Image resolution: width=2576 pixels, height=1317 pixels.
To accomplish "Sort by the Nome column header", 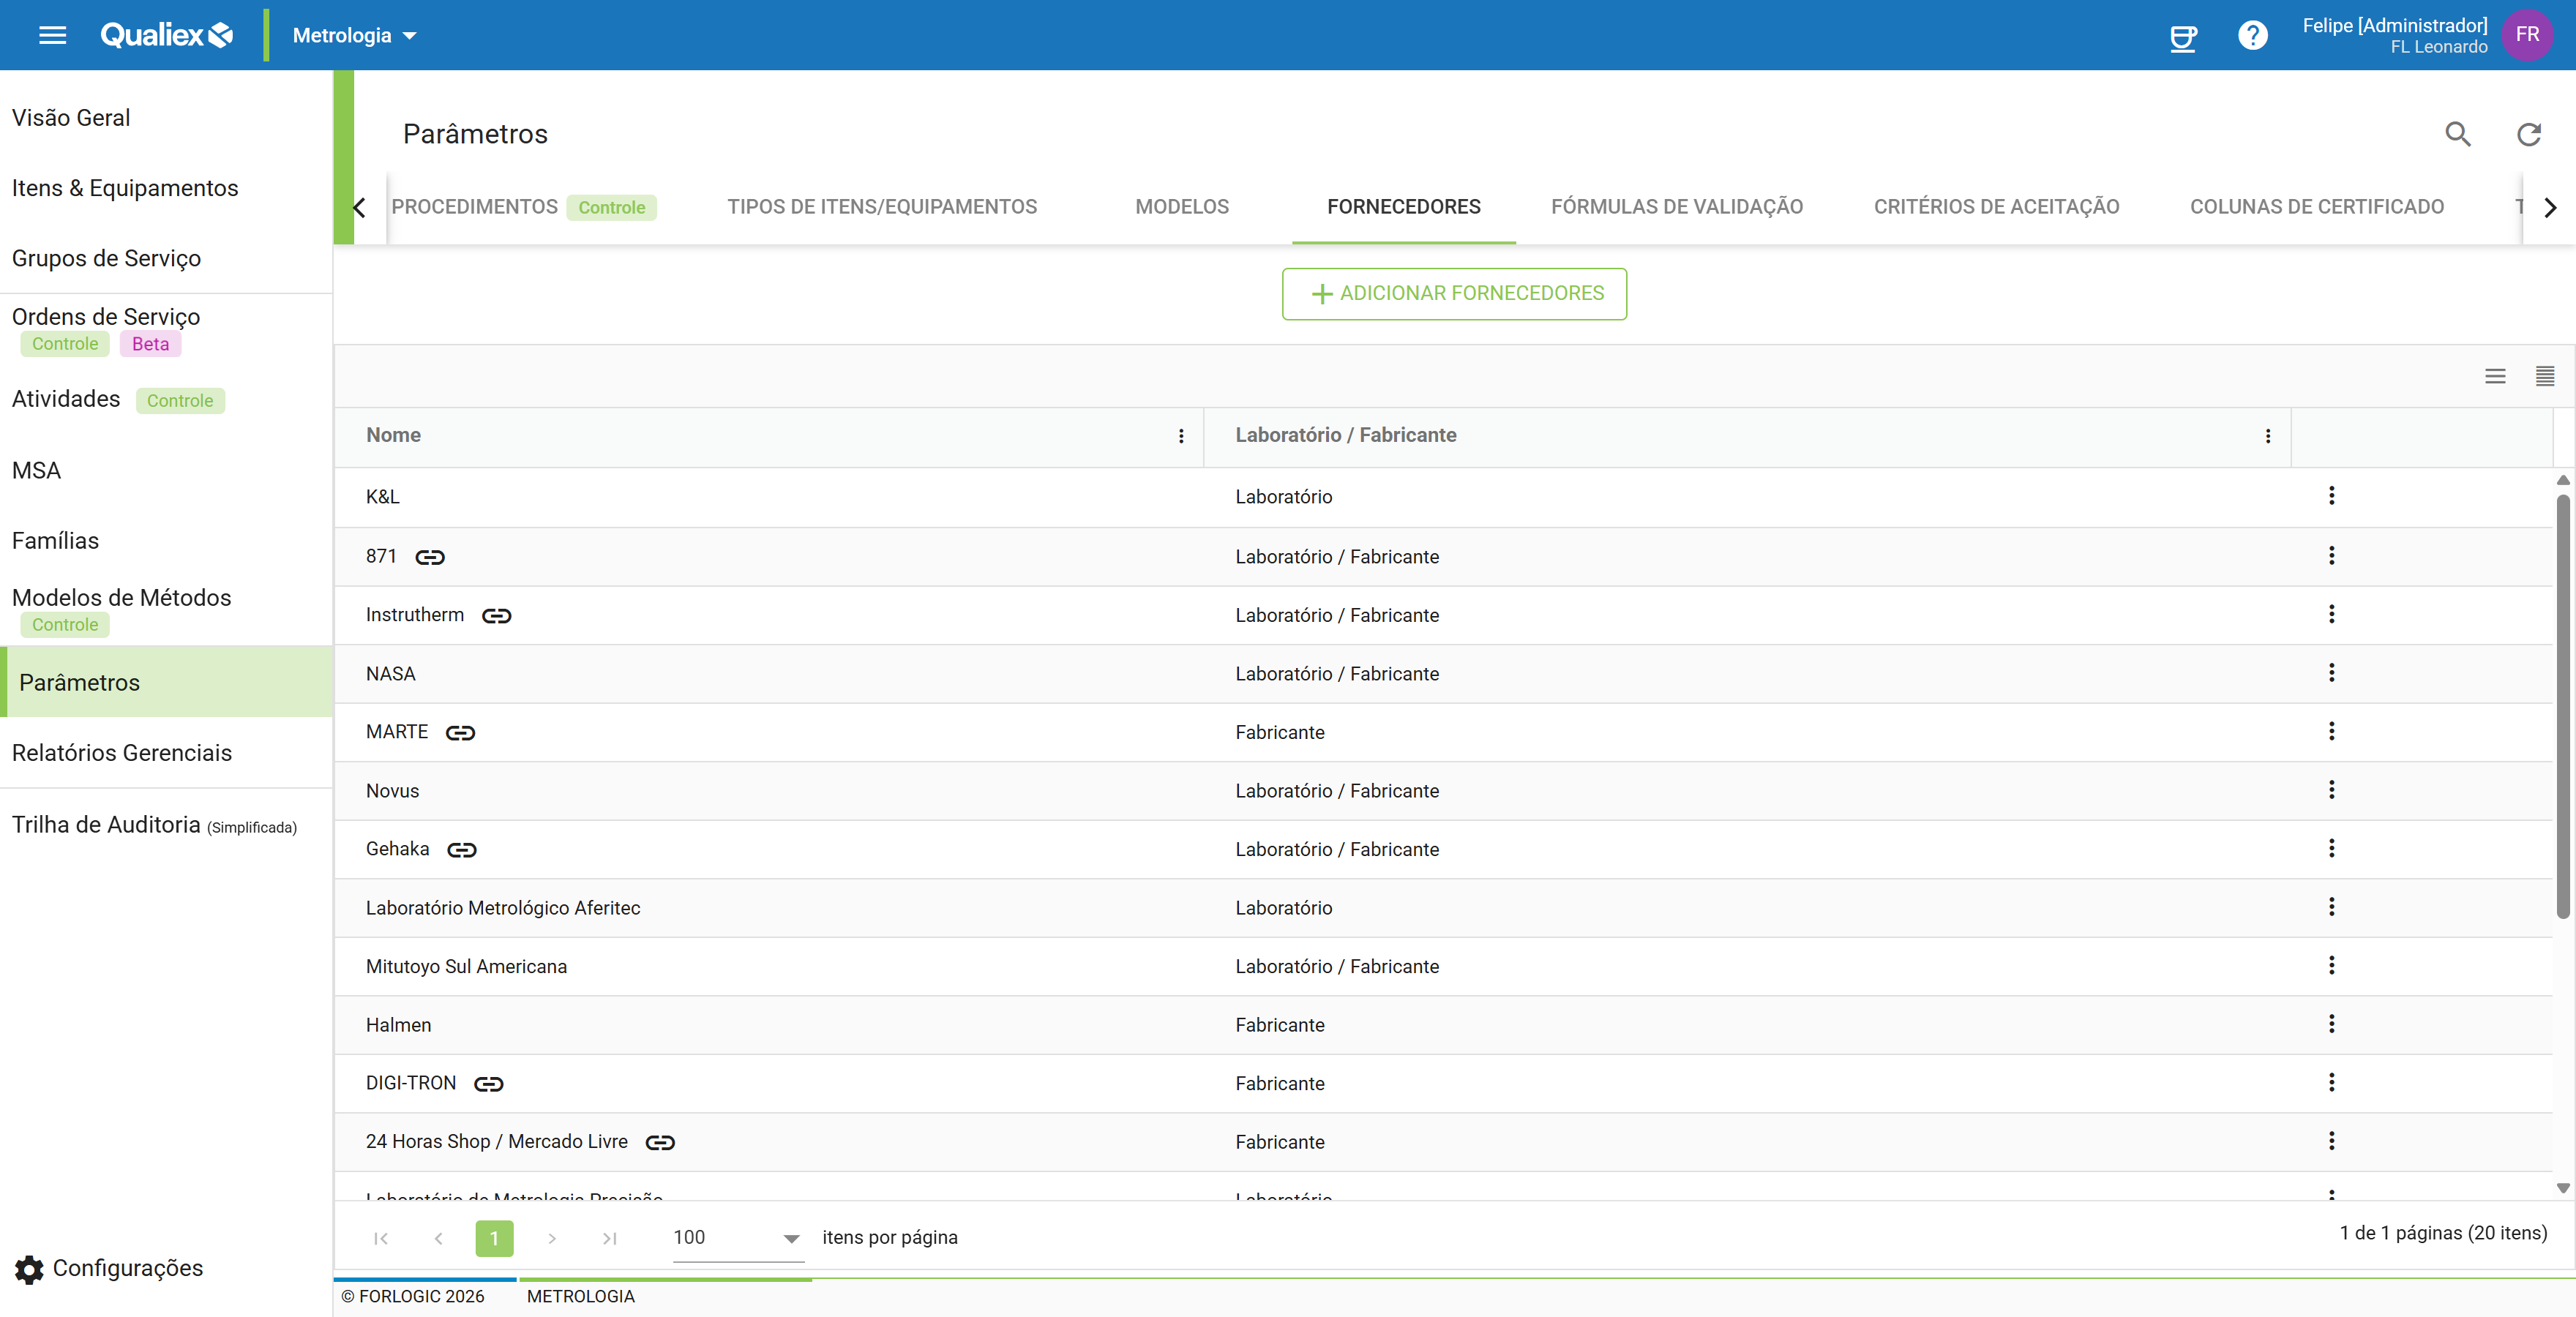I will [393, 436].
